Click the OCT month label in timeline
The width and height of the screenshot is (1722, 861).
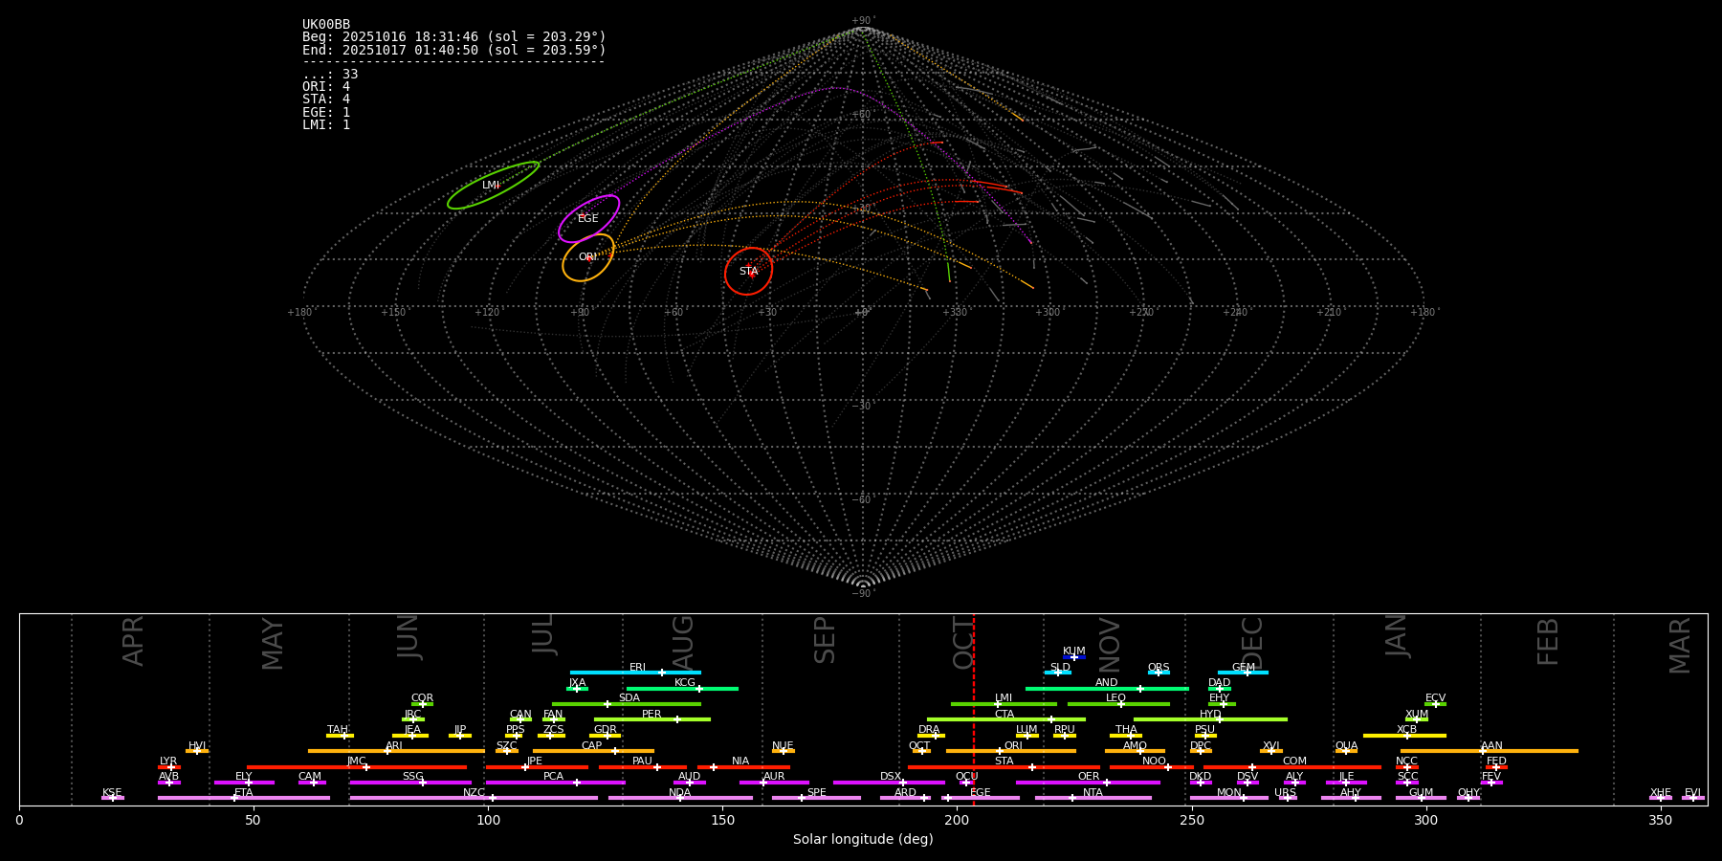963,642
